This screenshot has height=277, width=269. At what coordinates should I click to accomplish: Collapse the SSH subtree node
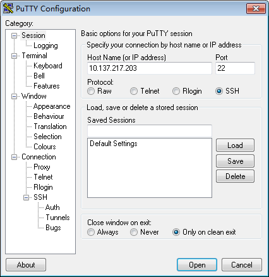tap(26, 197)
